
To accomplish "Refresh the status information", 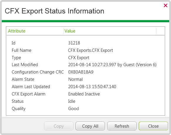I will [122, 126].
